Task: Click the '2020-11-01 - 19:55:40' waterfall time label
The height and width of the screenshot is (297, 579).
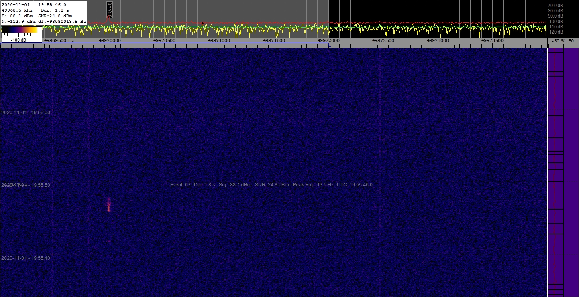Action: [26, 258]
